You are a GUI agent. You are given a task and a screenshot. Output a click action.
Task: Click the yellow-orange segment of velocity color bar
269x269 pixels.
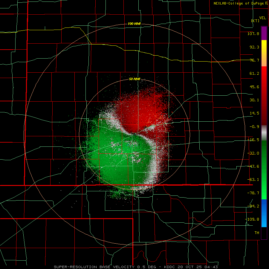264,53
